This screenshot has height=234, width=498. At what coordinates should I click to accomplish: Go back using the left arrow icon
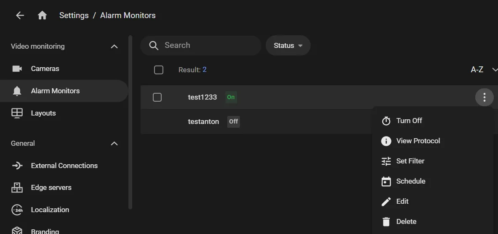tap(20, 15)
